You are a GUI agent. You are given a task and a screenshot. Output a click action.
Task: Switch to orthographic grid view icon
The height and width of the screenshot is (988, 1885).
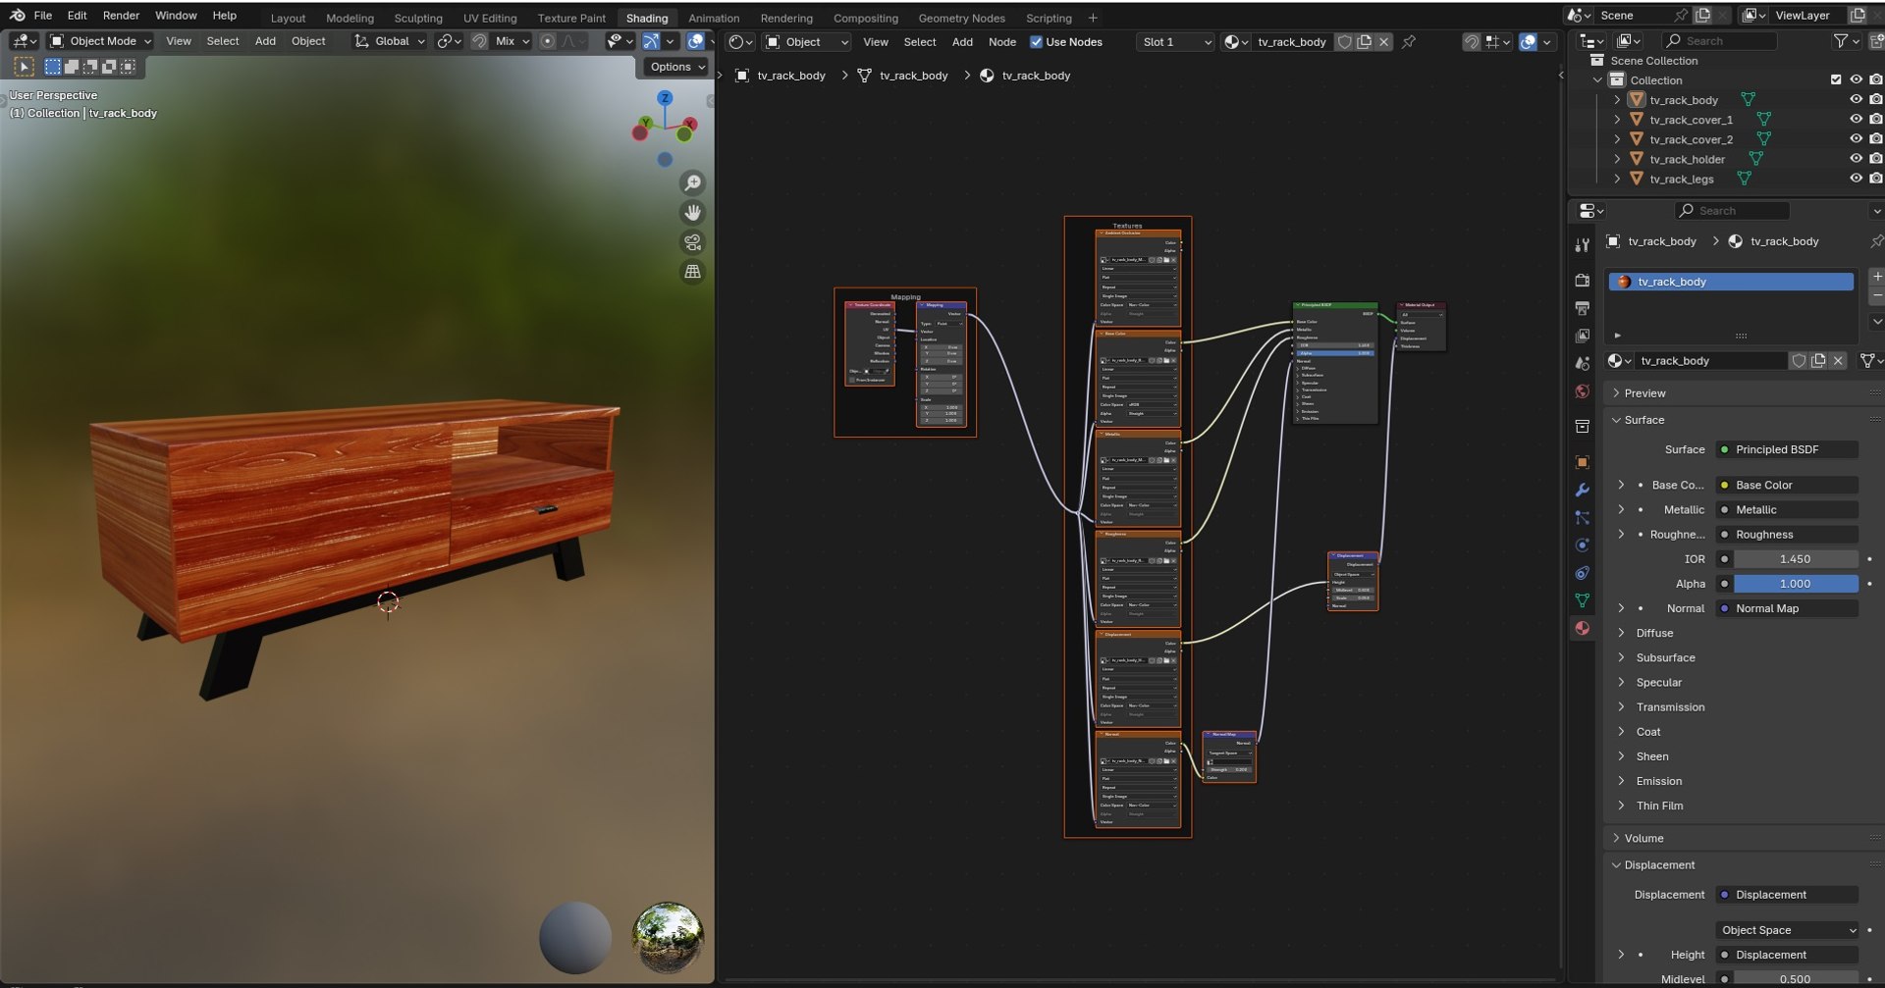pyautogui.click(x=692, y=272)
